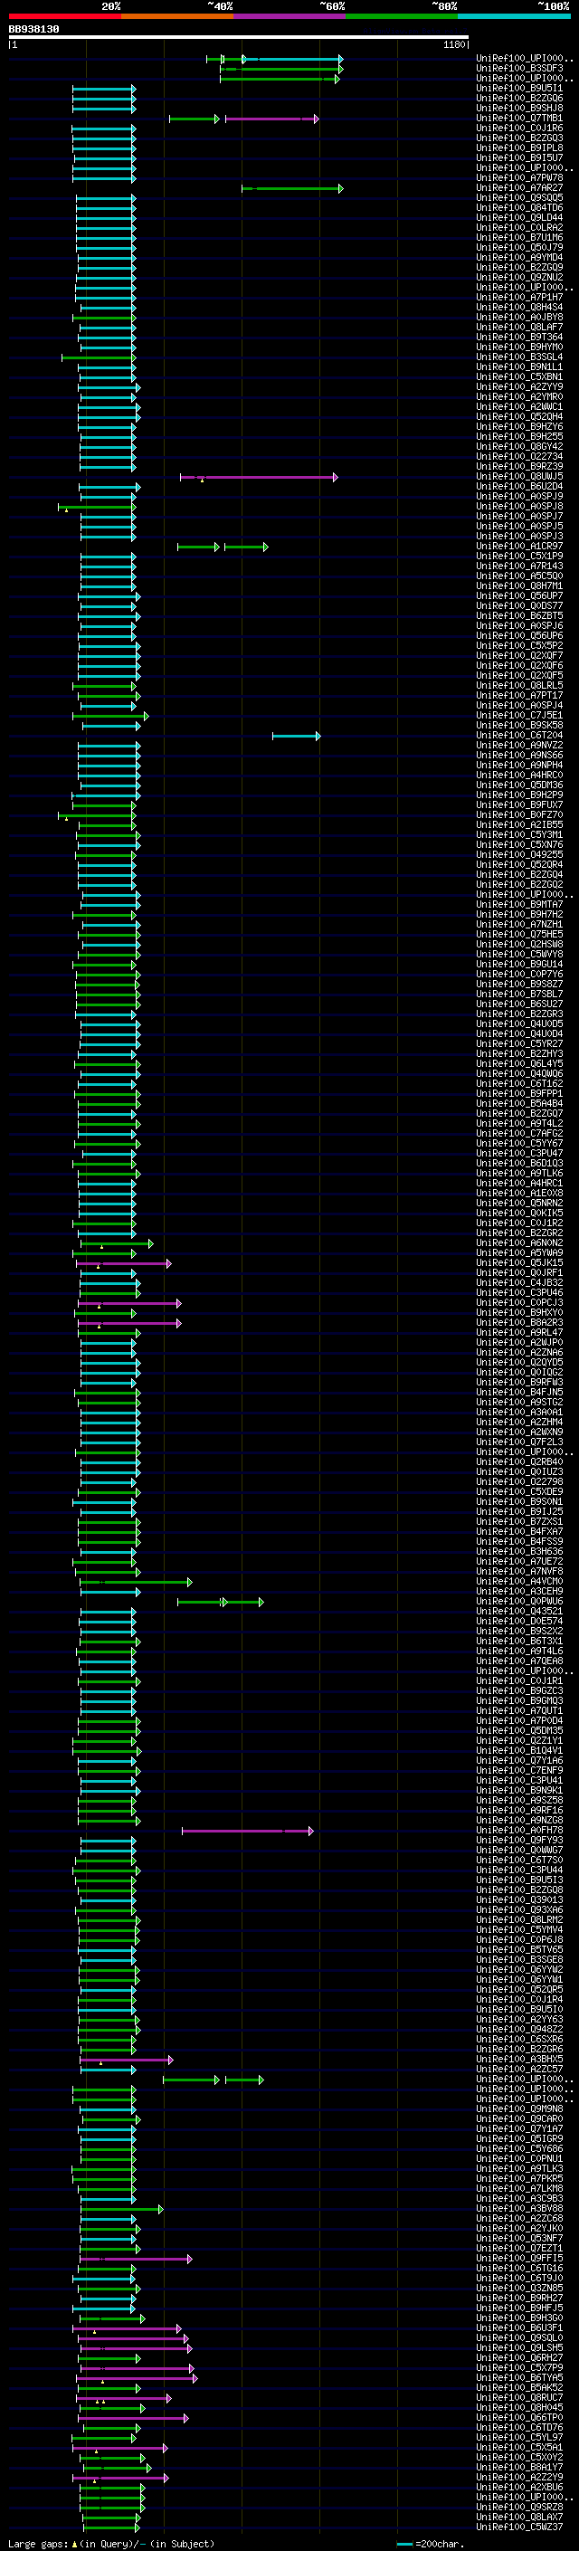The height and width of the screenshot is (2551, 579).
Task: Select hit label UniRef100_C7J5E1
Action: click(519, 716)
